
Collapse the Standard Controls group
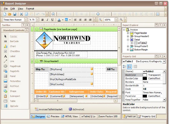click(27, 30)
